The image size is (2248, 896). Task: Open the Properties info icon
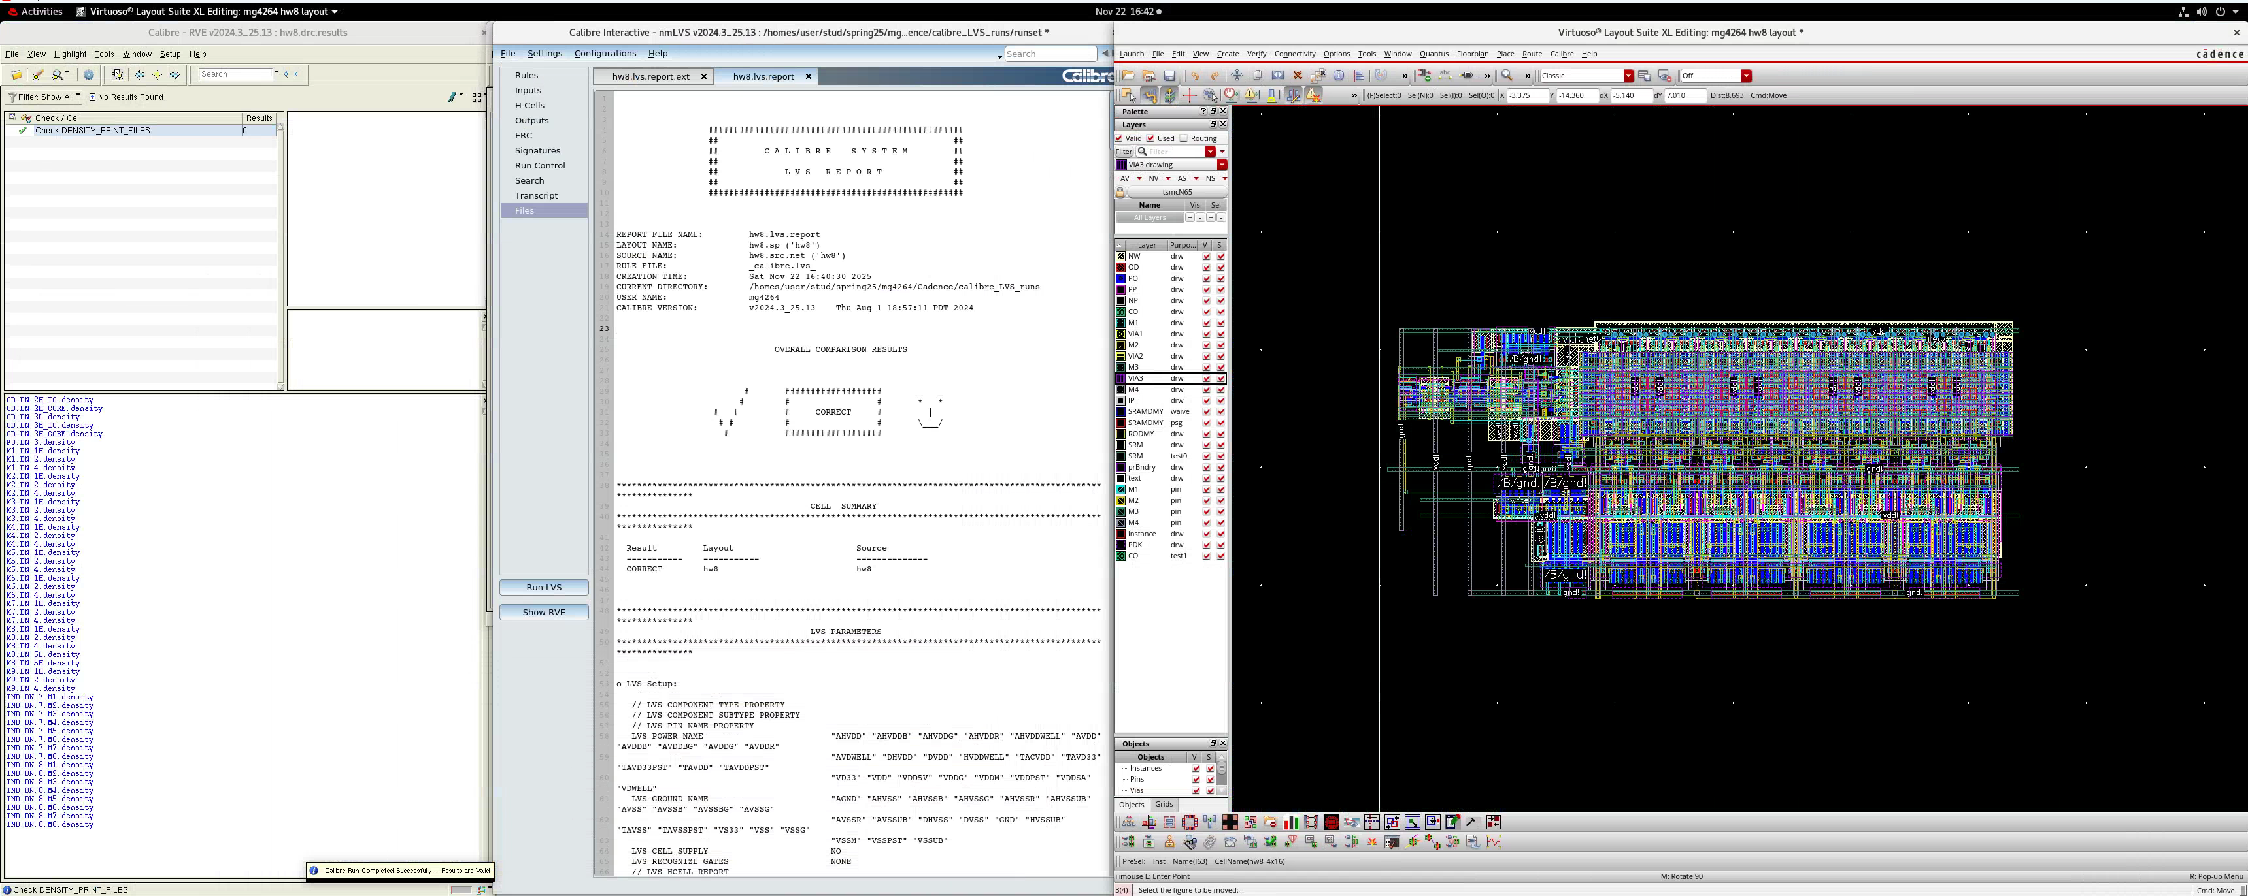[x=1339, y=76]
